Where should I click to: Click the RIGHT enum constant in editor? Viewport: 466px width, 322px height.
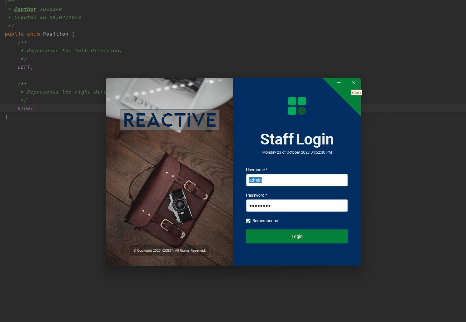click(x=25, y=108)
